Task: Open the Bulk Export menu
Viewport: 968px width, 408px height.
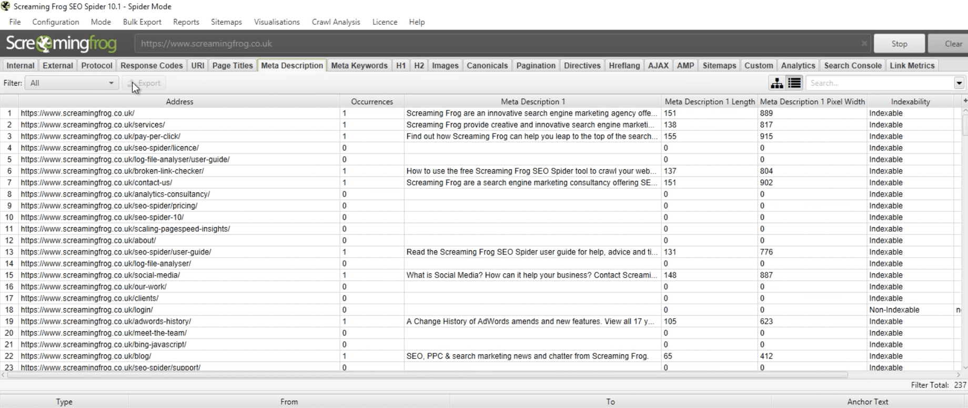Action: click(x=142, y=22)
